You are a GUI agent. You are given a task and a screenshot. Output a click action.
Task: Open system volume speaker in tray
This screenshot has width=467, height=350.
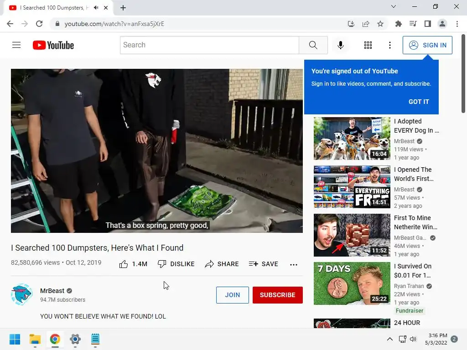(413, 339)
